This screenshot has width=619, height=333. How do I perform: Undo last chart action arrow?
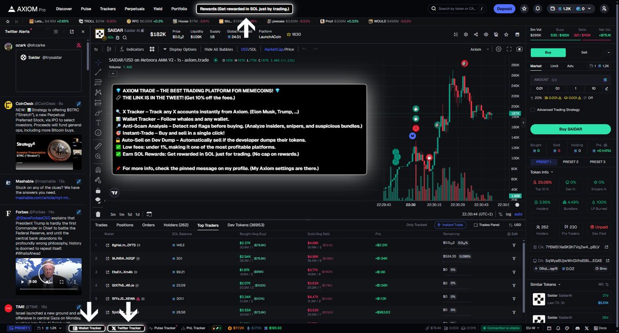pyautogui.click(x=304, y=49)
